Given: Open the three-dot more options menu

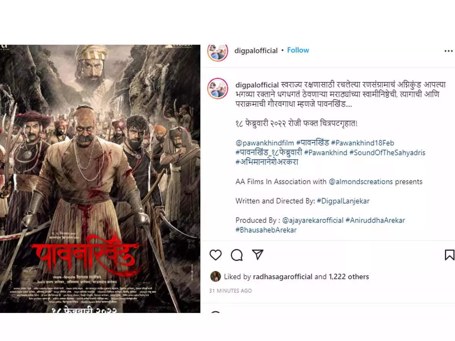Looking at the screenshot, I should point(448,51).
